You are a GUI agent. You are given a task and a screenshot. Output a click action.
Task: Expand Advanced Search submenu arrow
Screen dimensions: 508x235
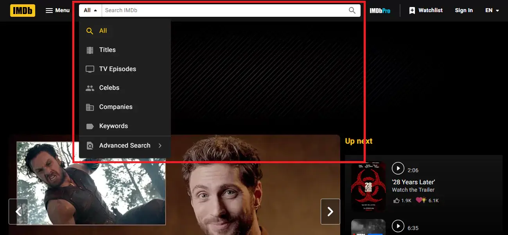click(160, 146)
